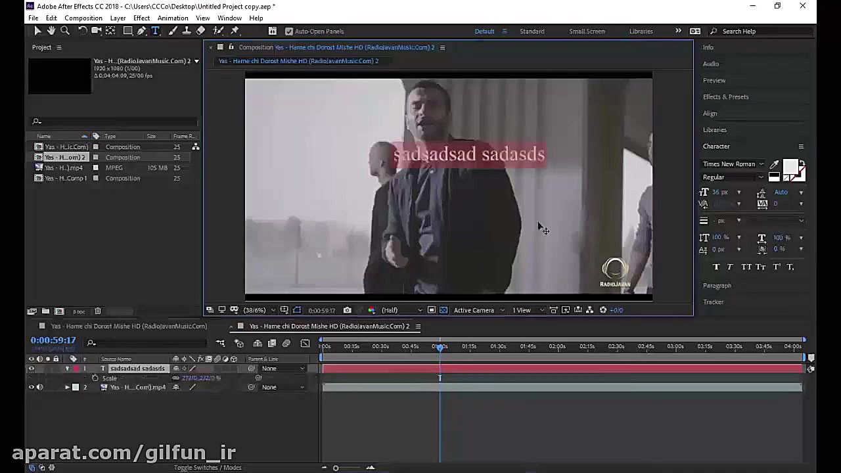Image resolution: width=841 pixels, height=473 pixels.
Task: Hide the sadsadsad sadasds text layer
Action: [31, 369]
